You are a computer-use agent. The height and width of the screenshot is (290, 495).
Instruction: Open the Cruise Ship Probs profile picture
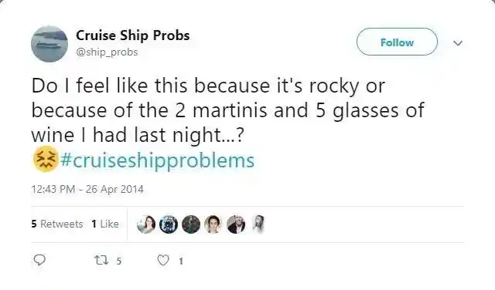49,44
